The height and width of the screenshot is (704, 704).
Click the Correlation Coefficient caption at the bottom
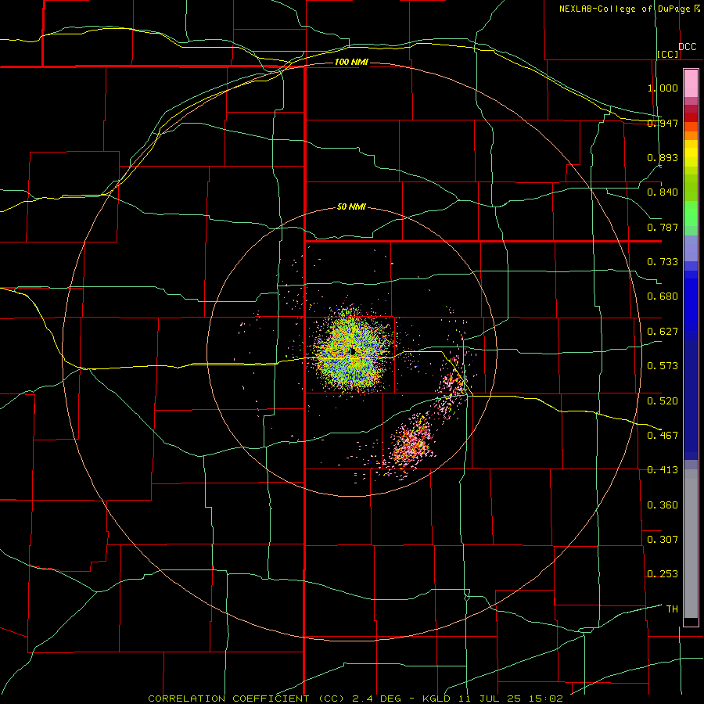pyautogui.click(x=355, y=699)
